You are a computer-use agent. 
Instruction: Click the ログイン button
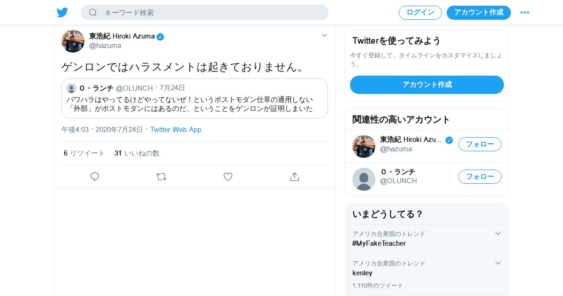(420, 12)
